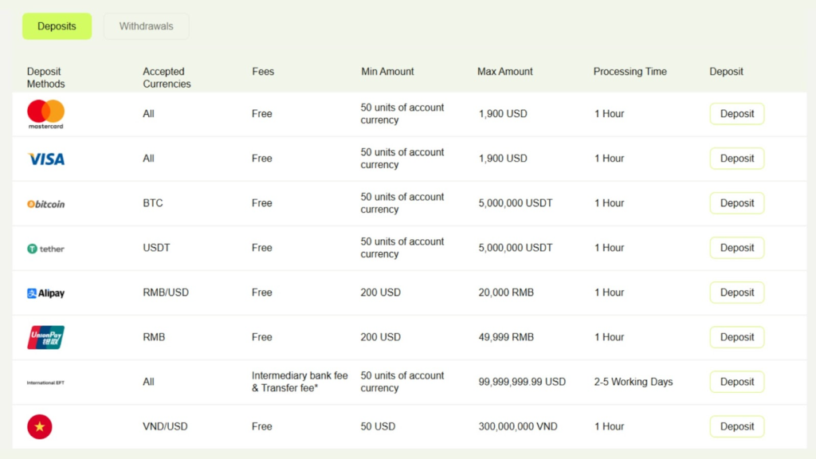The image size is (816, 459).
Task: Click the Alipay logo
Action: [45, 293]
